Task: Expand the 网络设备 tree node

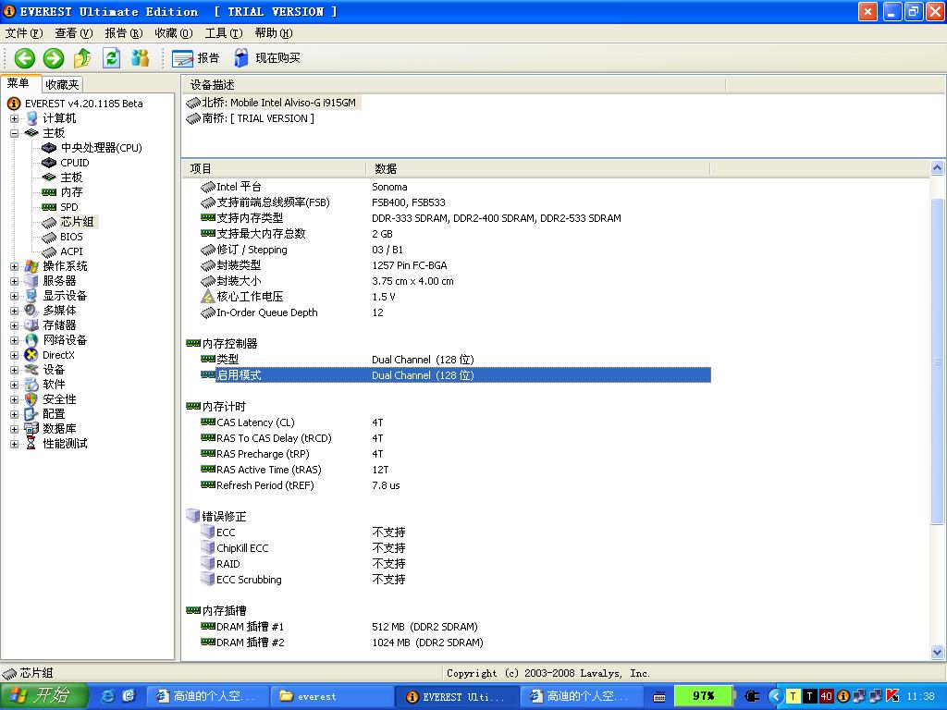Action: [15, 340]
